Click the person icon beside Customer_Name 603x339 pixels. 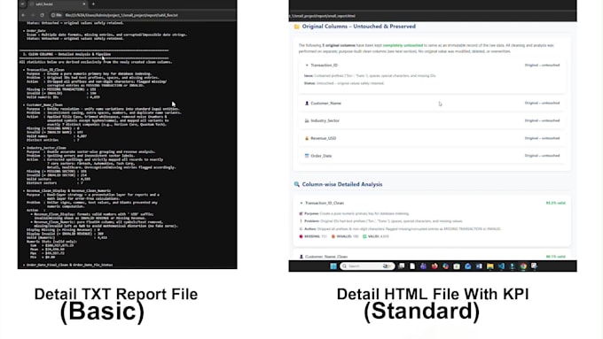point(307,104)
